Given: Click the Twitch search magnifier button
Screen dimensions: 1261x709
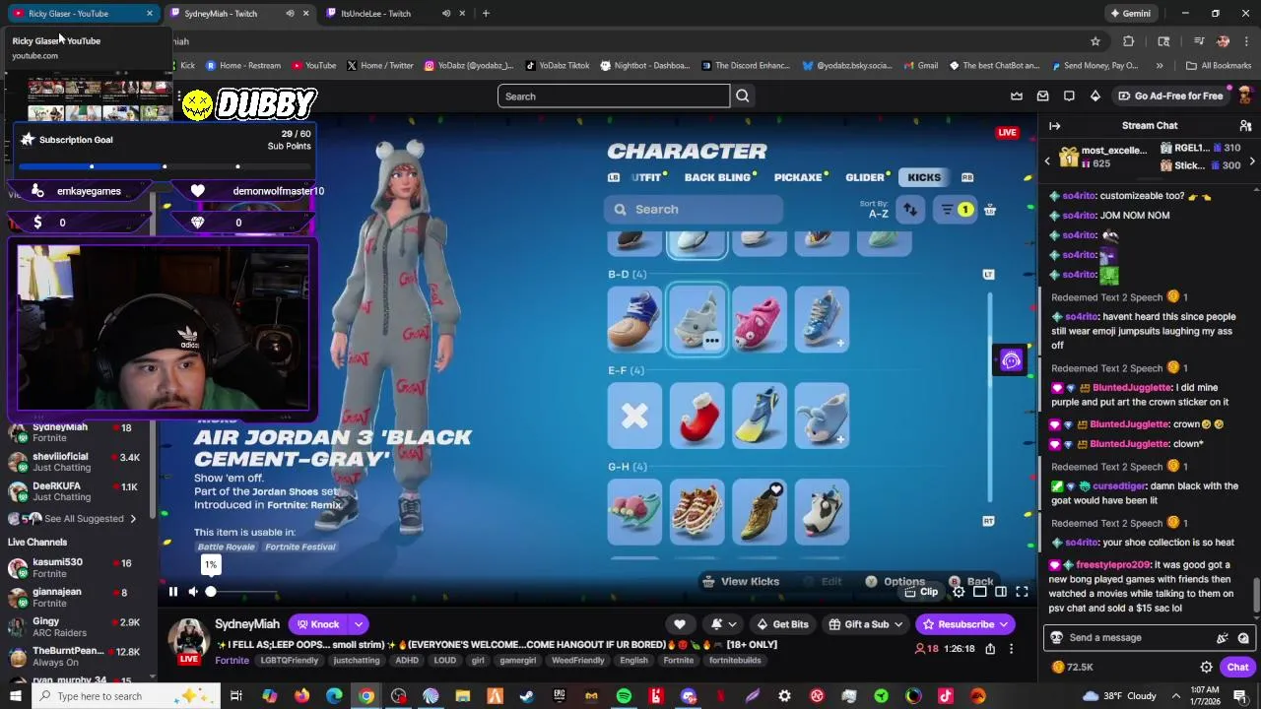Looking at the screenshot, I should click(743, 97).
